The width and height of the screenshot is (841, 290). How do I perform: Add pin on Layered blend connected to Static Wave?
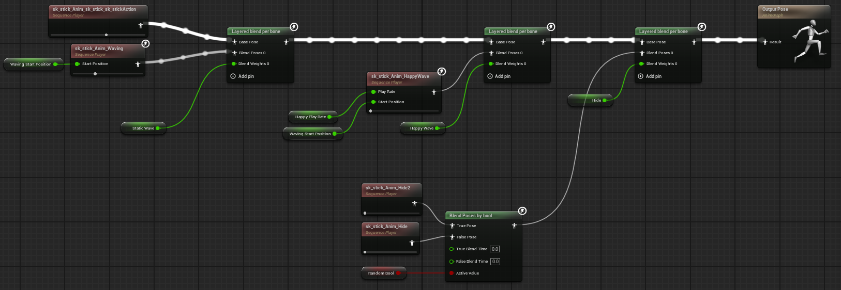[x=242, y=76]
